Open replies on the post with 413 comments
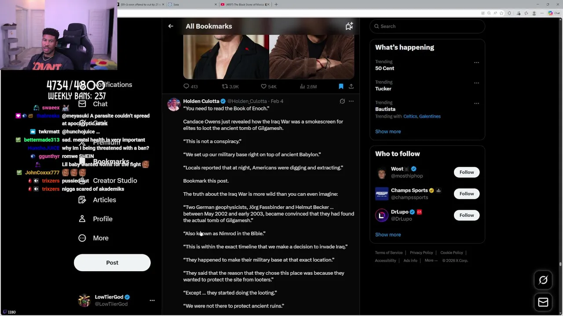This screenshot has width=563, height=316. coord(190,86)
